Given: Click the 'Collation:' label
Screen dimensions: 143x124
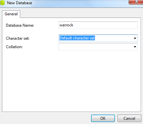Looking at the screenshot, I should [x=14, y=47].
